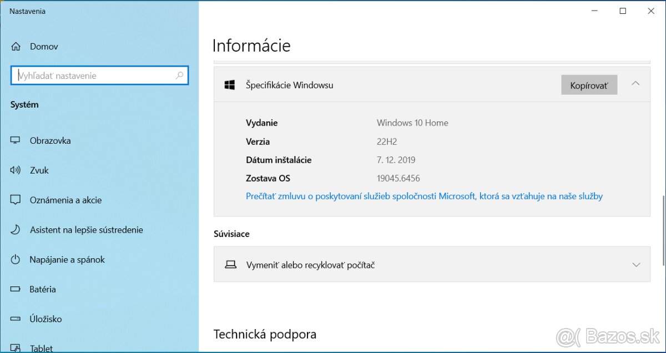The height and width of the screenshot is (353, 666).
Task: Open Obrazovka settings via monitor icon
Action: [x=16, y=140]
